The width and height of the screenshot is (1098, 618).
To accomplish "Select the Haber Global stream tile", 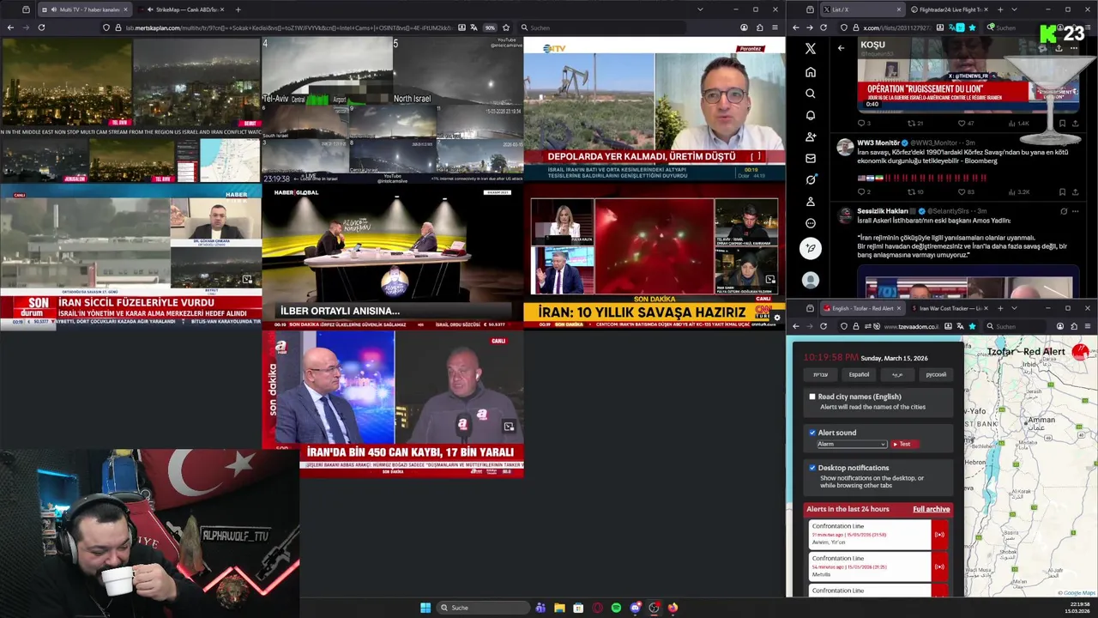I will 392,257.
